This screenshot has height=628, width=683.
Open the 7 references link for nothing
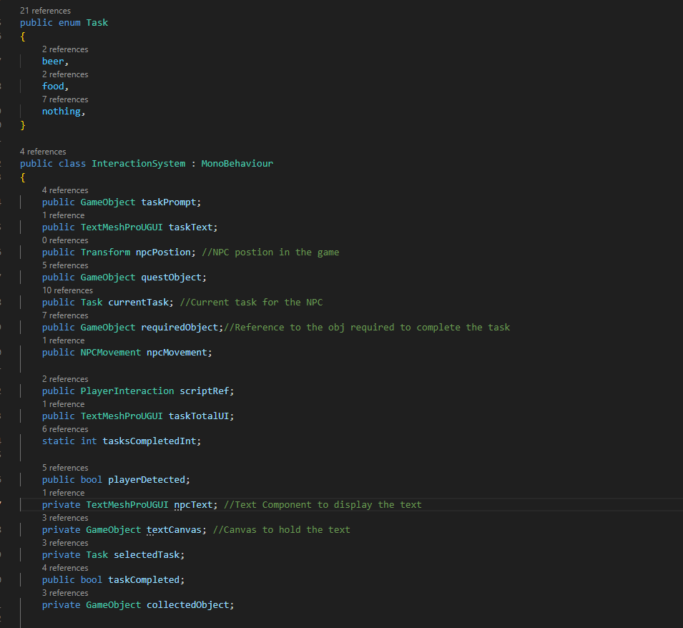(x=65, y=99)
